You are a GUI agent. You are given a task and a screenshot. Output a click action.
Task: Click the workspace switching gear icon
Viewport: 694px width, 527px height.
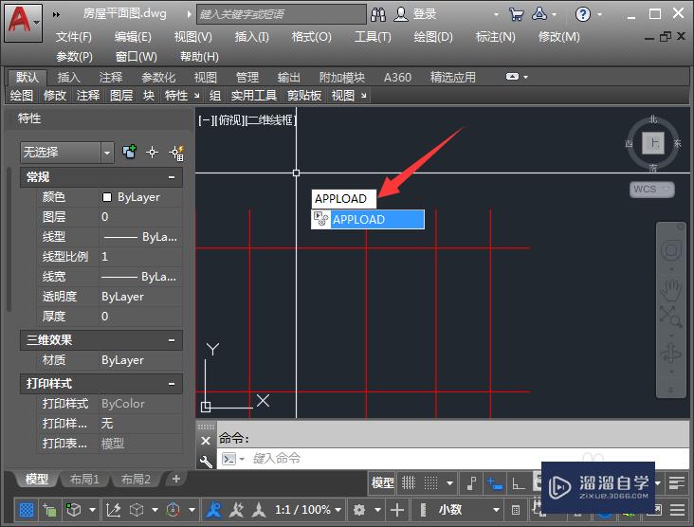[x=359, y=510]
